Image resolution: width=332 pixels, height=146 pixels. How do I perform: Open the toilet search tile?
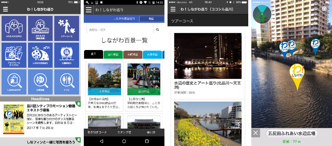coord(66,82)
